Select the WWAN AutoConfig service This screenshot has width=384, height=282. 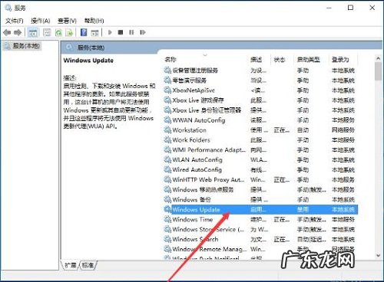tap(199, 120)
